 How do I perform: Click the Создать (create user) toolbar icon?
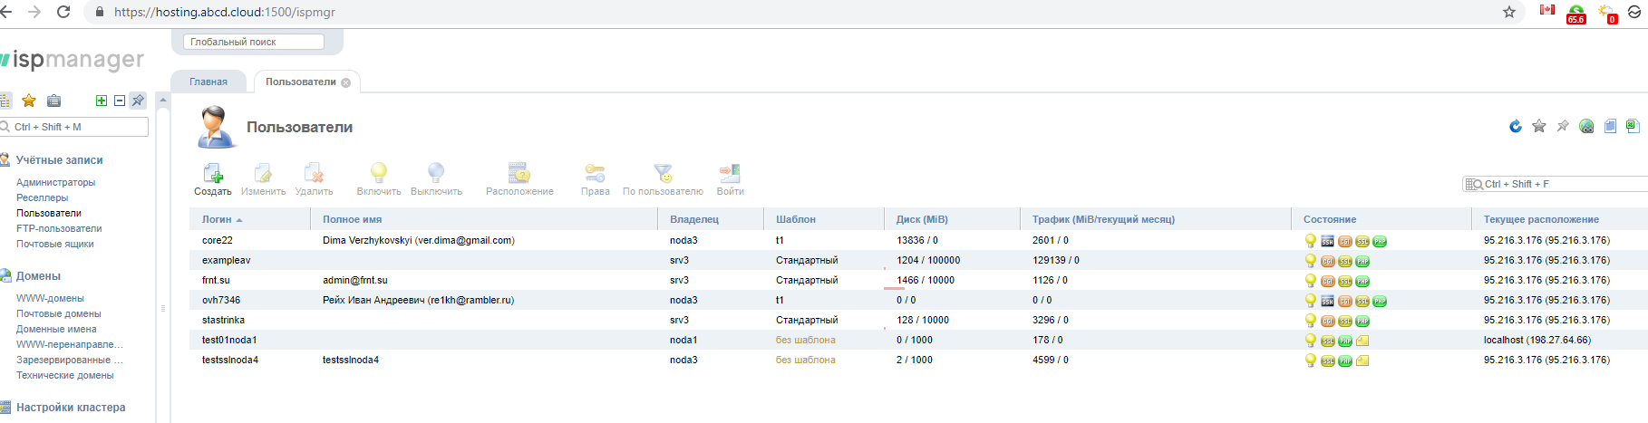(213, 174)
